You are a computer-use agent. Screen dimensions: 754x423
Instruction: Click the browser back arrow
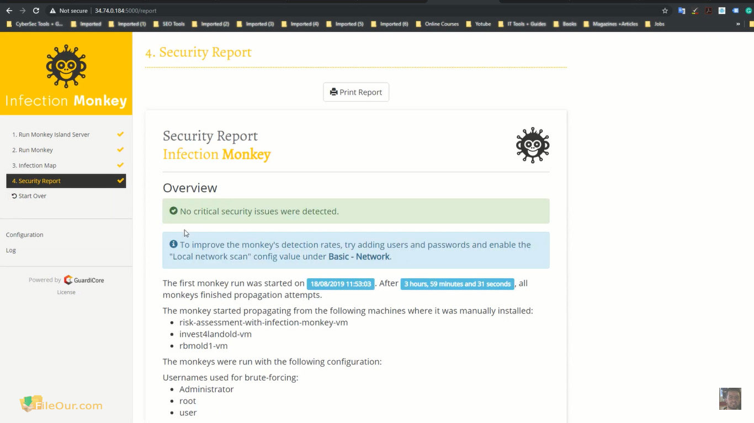coord(9,10)
